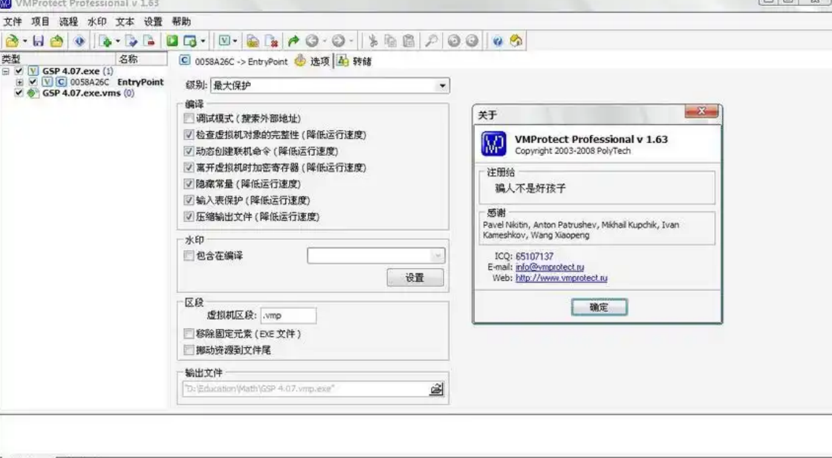
Task: Click the page with blue arrow toolbar icon
Action: click(131, 41)
